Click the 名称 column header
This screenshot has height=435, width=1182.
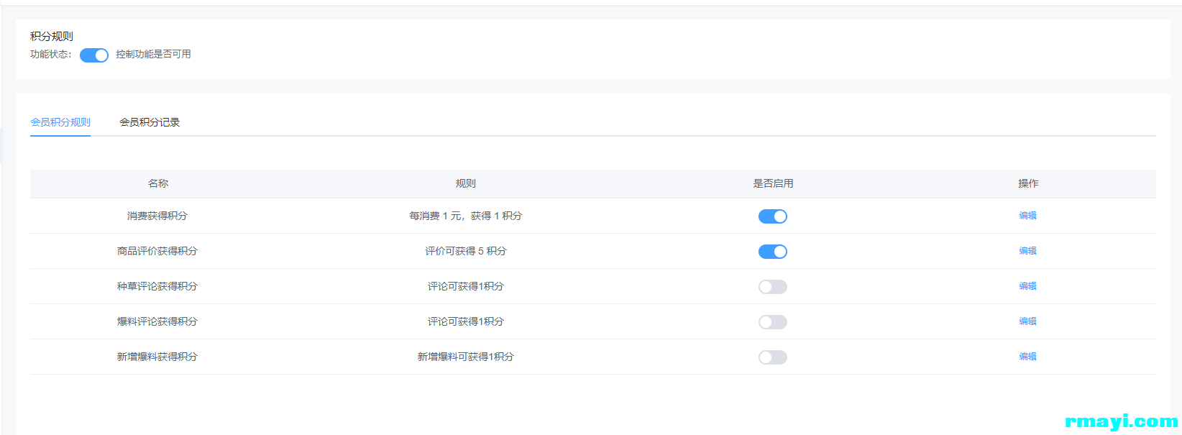[x=158, y=183]
